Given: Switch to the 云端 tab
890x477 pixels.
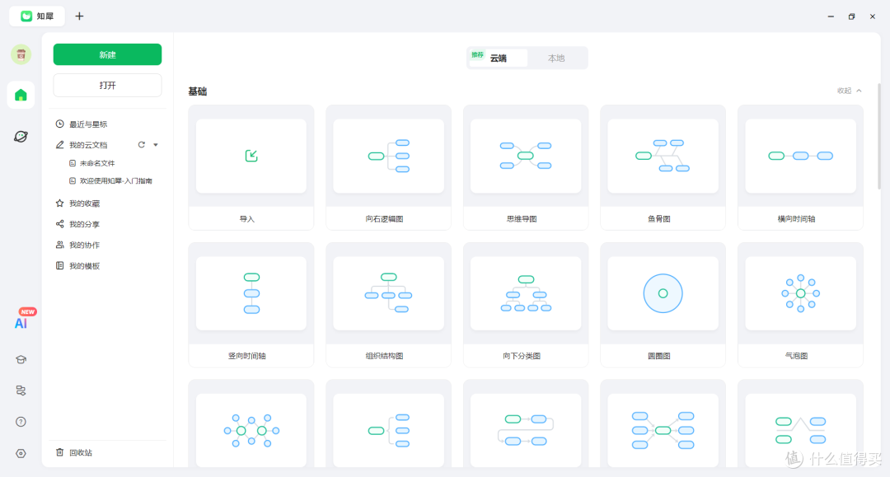Looking at the screenshot, I should (498, 58).
